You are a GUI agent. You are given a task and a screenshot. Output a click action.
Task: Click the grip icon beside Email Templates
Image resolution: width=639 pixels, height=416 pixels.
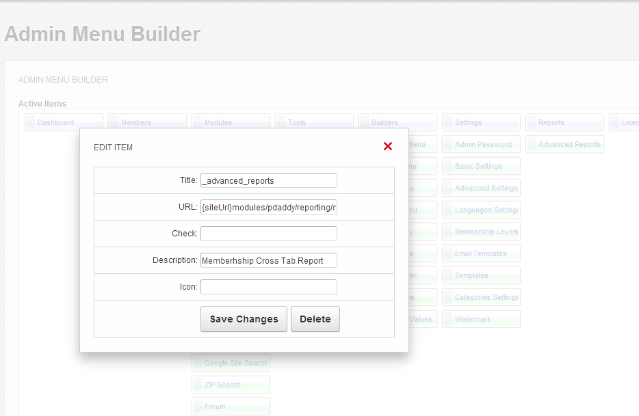(448, 254)
